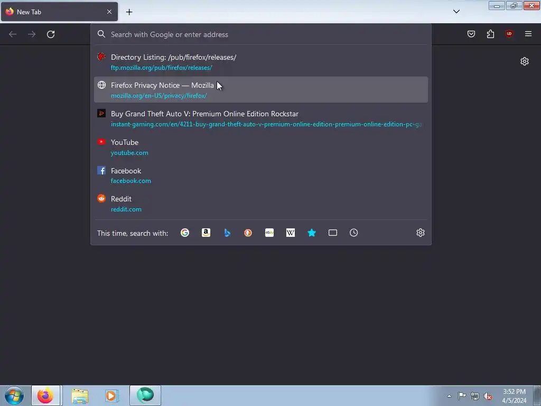Reload the current page
541x406 pixels.
coord(51,34)
